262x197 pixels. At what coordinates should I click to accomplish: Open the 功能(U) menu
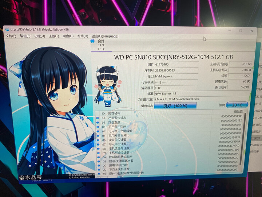point(40,36)
